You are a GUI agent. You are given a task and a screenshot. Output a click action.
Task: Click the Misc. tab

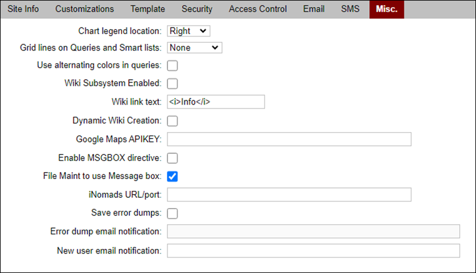pos(387,9)
